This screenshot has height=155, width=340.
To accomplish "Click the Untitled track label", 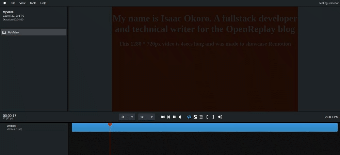I will [12, 126].
